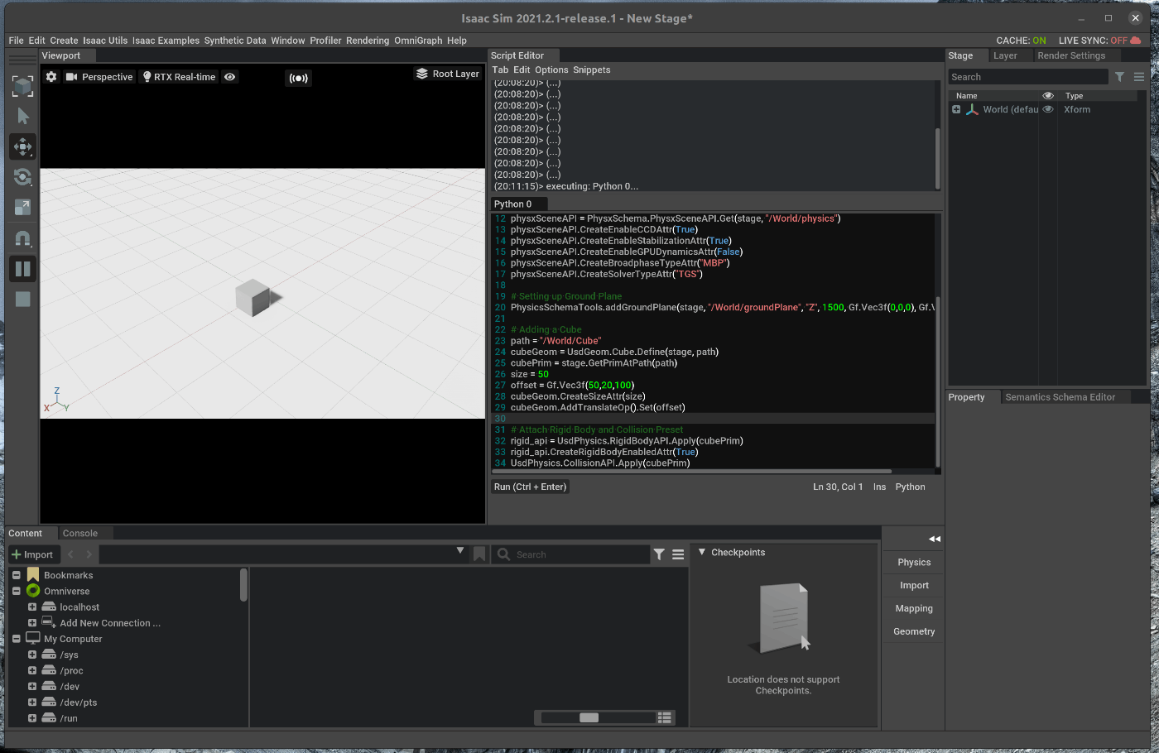This screenshot has width=1159, height=753.
Task: Click the Content forward arrow
Action: tap(89, 554)
